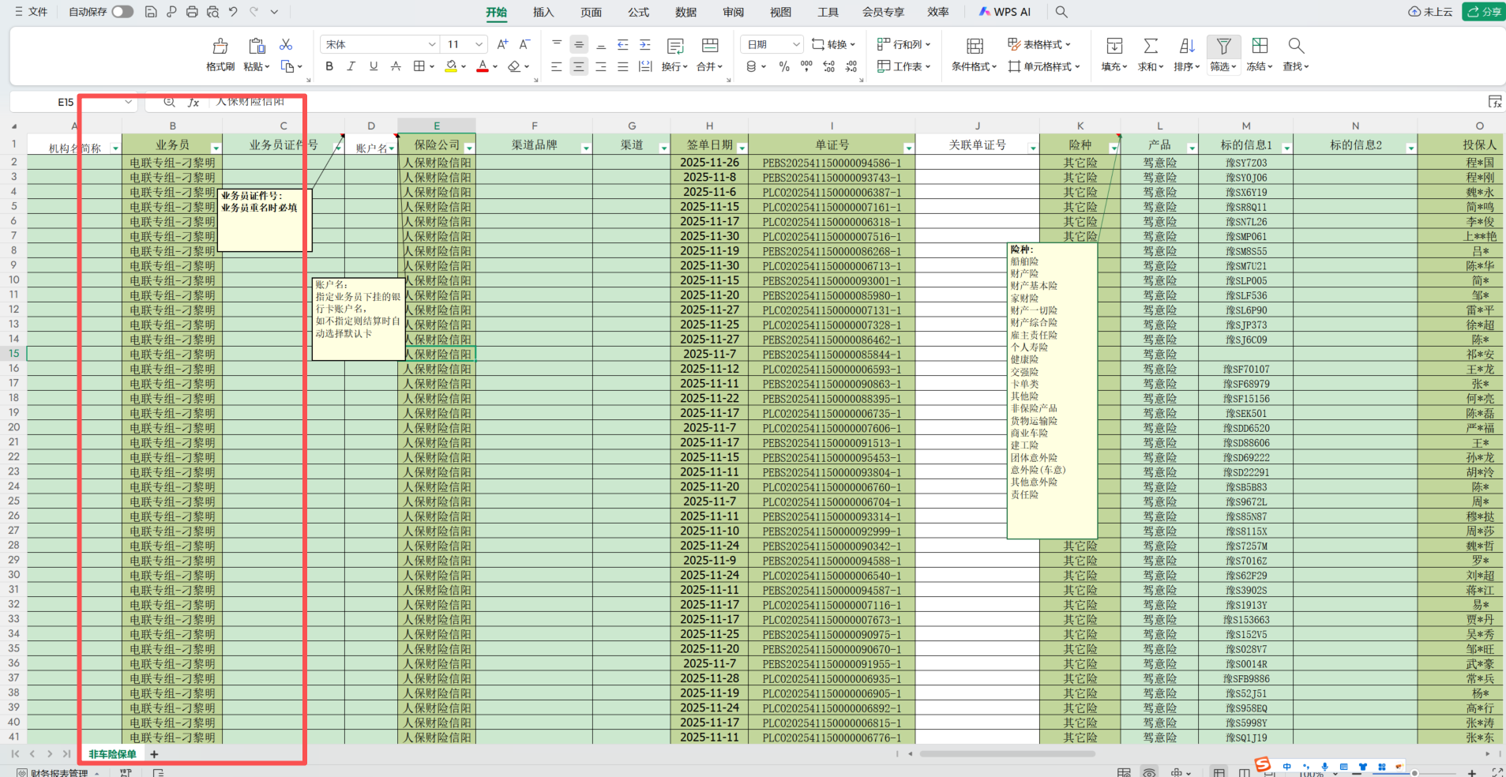Toggle the 自动保存 auto-save switch

pos(122,12)
